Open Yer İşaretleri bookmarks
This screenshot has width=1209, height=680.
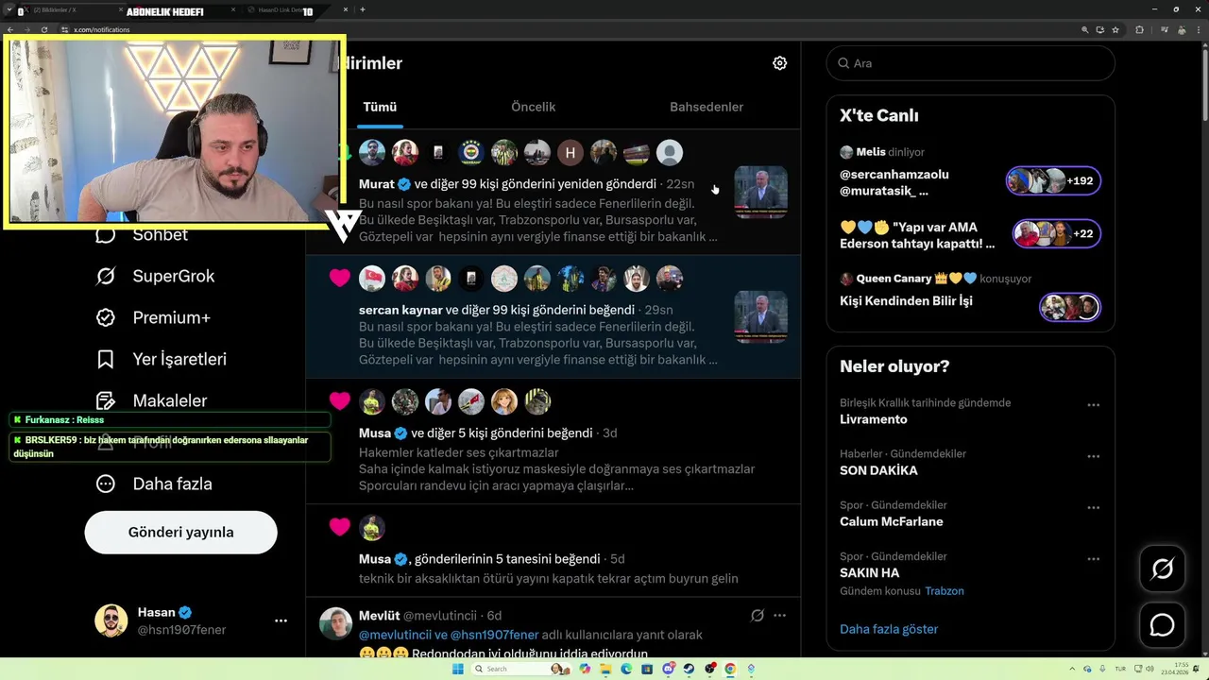tap(161, 359)
